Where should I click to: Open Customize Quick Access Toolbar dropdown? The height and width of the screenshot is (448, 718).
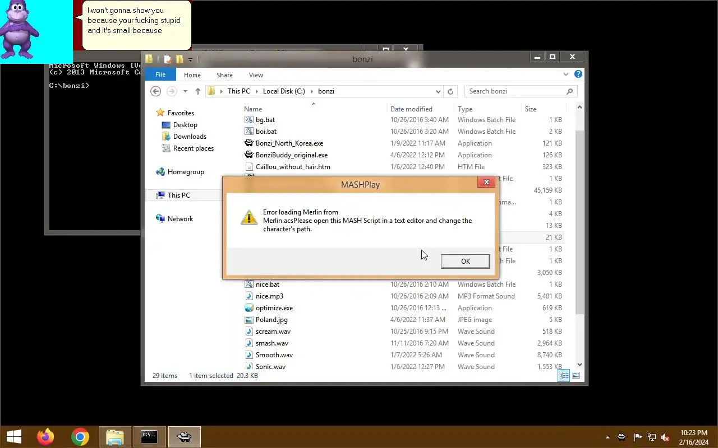tap(190, 59)
